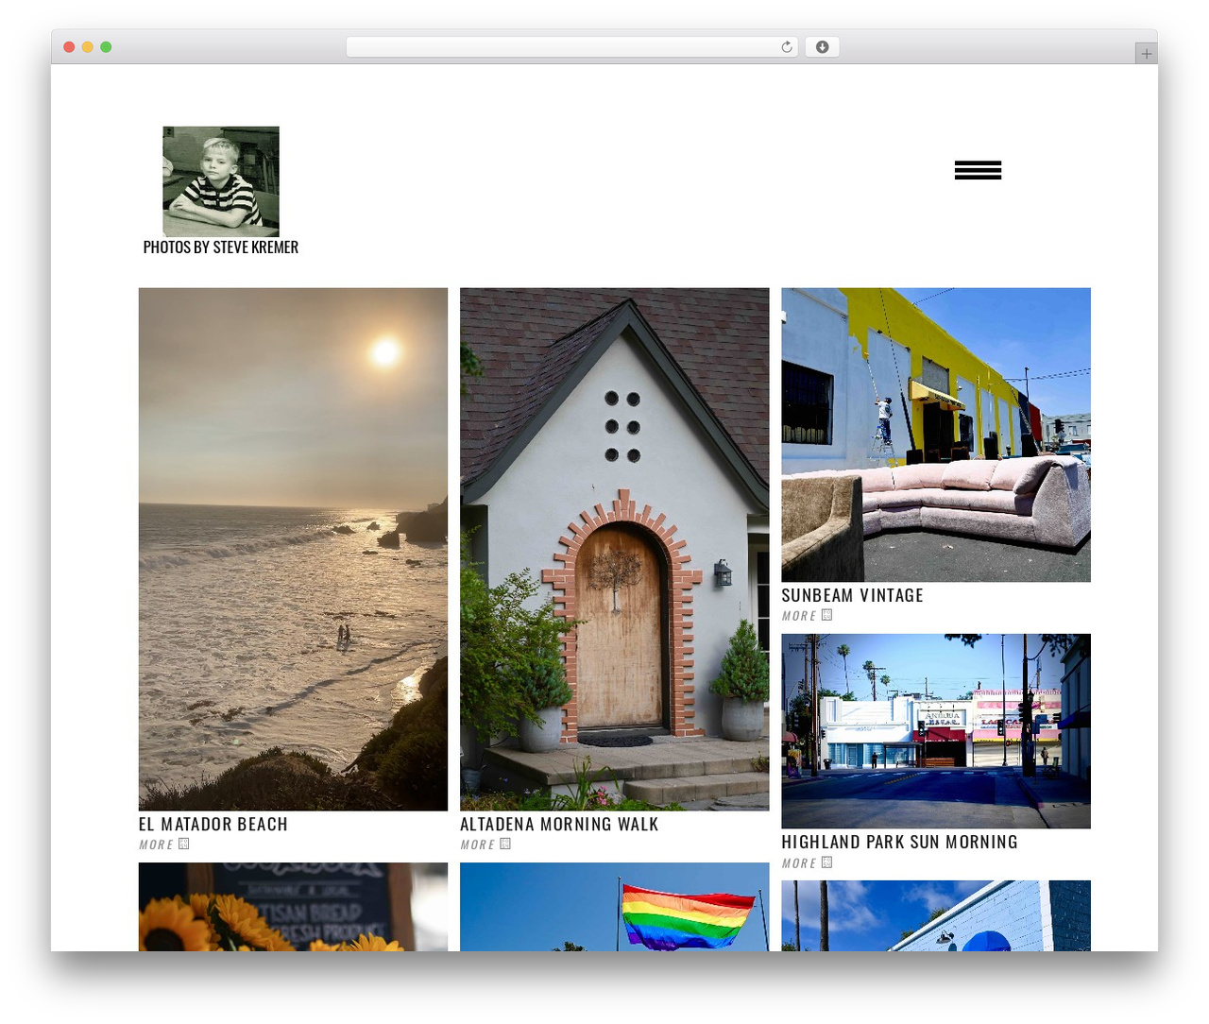Image resolution: width=1209 pixels, height=1024 pixels.
Task: Open the sunflowers photo thumbnail
Action: [293, 907]
